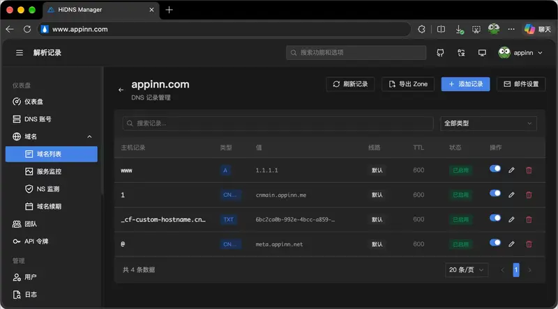558x309 pixels.
Task: Edit the _cf-custom-hostname TXT record
Action: tap(511, 219)
